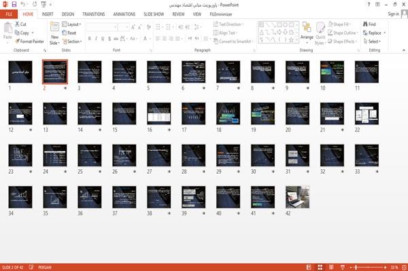The height and width of the screenshot is (271, 408).
Task: Click SLIDE 2 OF 42 status text
Action: click(12, 267)
